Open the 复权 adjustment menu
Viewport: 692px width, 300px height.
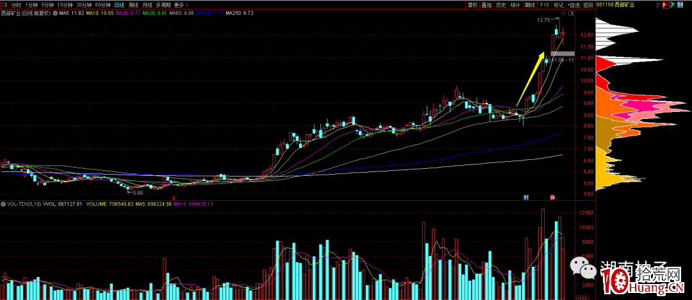point(473,4)
